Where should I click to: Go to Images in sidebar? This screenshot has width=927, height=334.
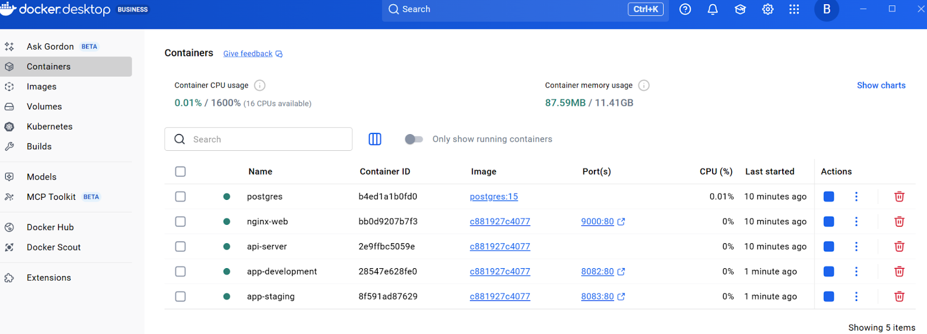[42, 87]
